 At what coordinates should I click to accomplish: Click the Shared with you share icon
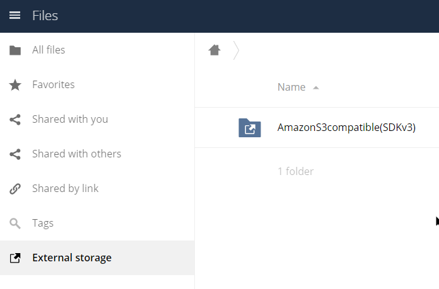15,120
